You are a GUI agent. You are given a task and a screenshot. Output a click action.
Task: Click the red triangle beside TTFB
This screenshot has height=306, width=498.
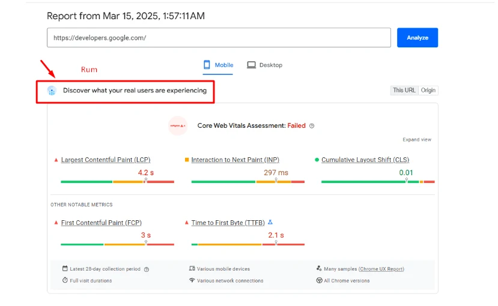187,223
